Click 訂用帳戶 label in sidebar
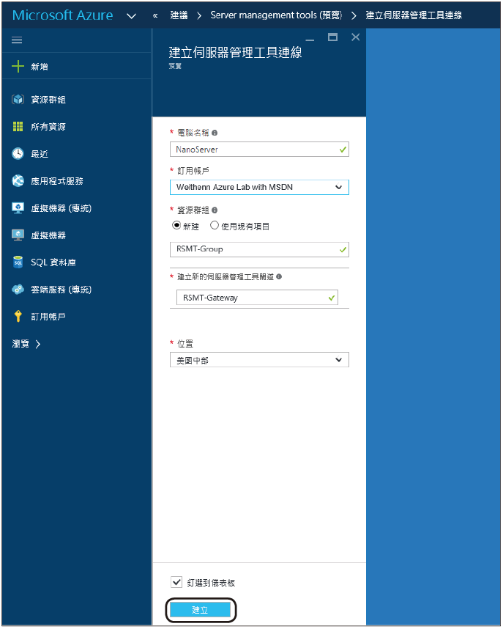Screen dimensions: 503x629 48,317
